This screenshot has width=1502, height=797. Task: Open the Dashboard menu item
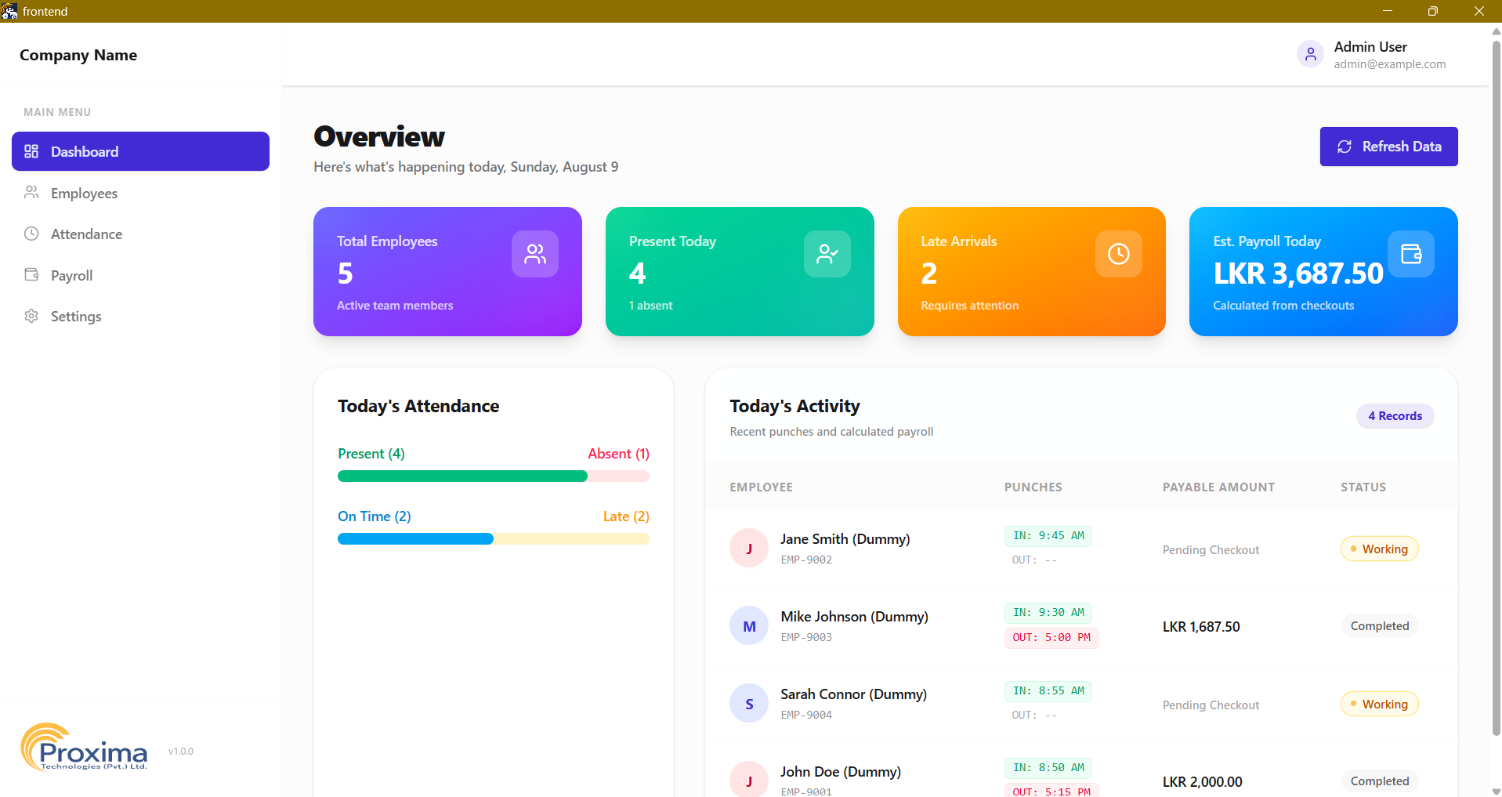[x=140, y=151]
